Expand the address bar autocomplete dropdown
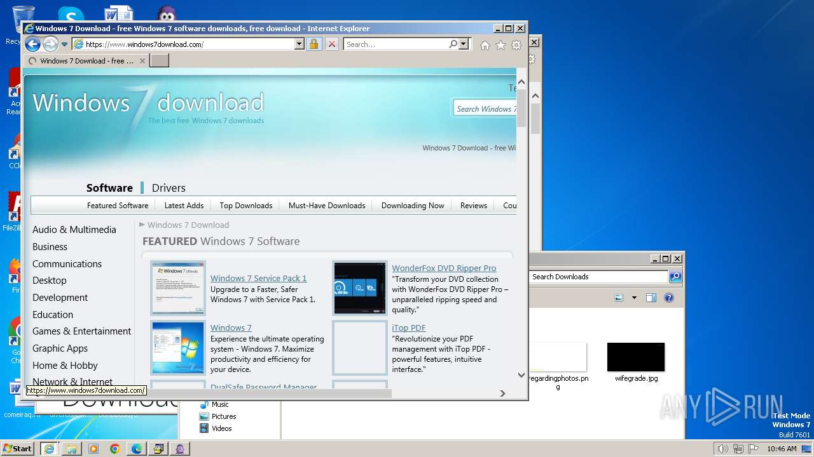This screenshot has height=457, width=814. (300, 44)
